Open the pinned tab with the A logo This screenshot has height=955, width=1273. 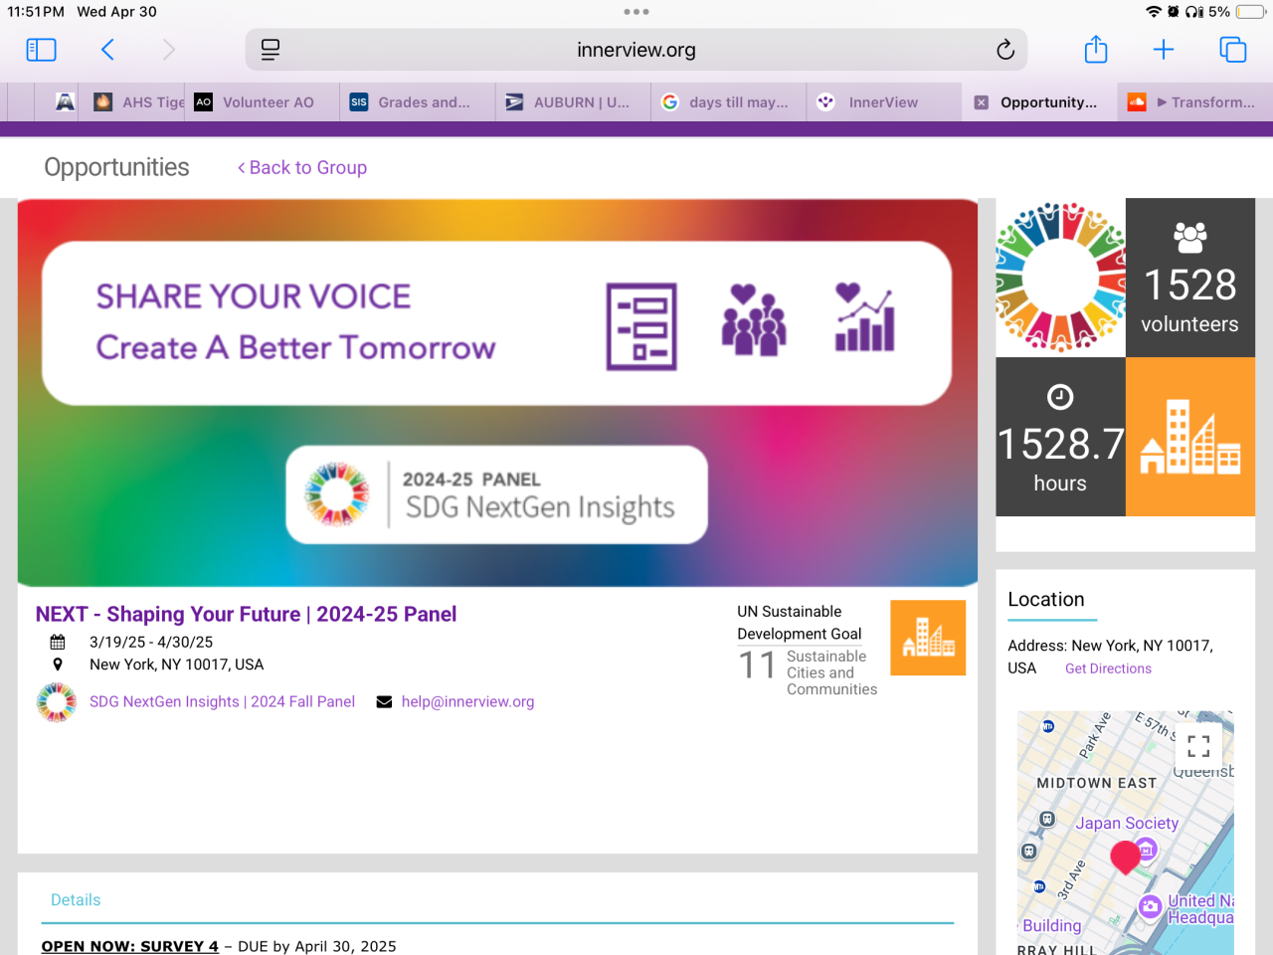point(66,102)
